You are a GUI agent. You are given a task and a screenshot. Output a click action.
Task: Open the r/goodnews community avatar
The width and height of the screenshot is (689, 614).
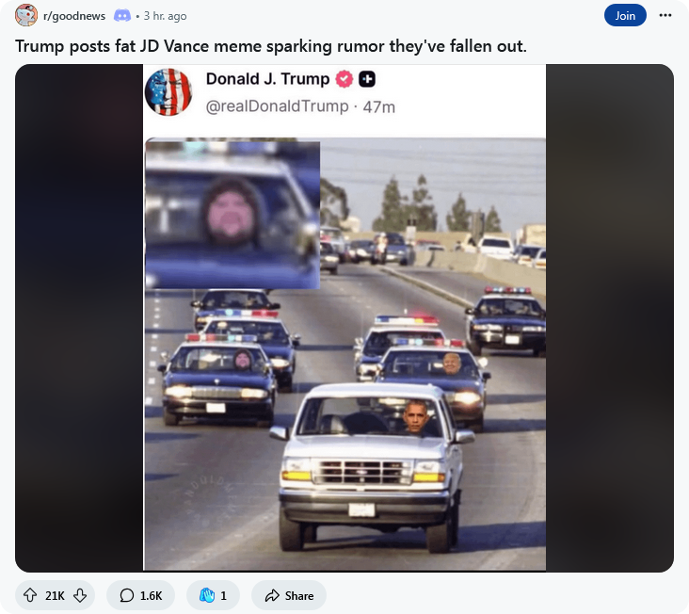click(26, 15)
